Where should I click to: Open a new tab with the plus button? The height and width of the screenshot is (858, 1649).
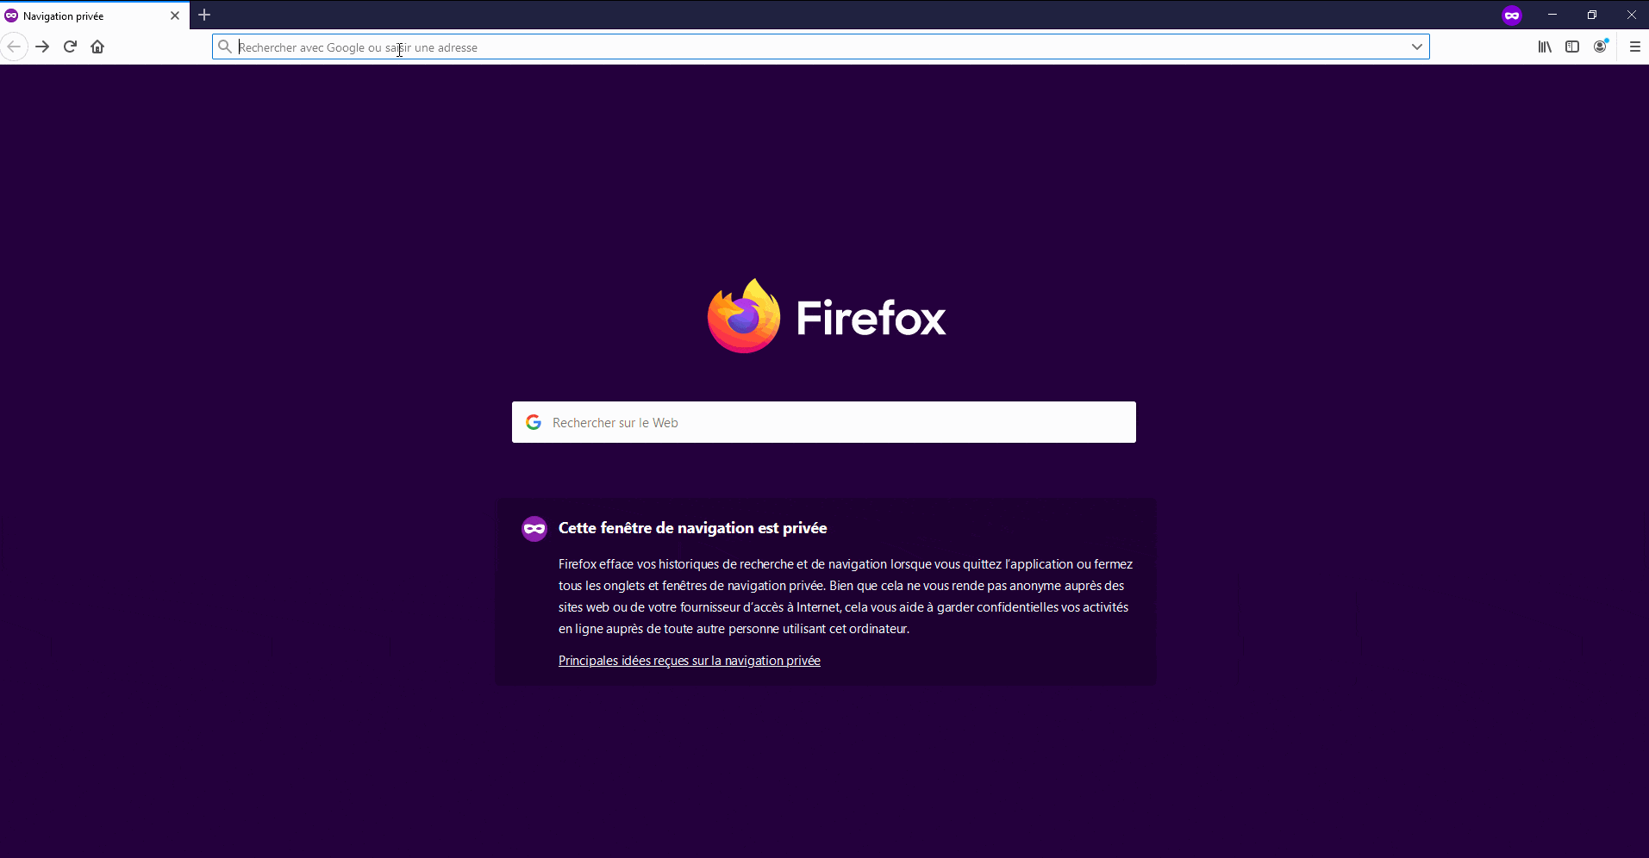coord(204,15)
